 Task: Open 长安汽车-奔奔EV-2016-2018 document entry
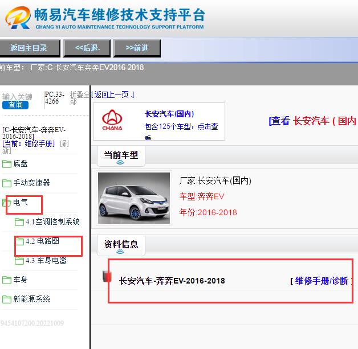click(172, 281)
